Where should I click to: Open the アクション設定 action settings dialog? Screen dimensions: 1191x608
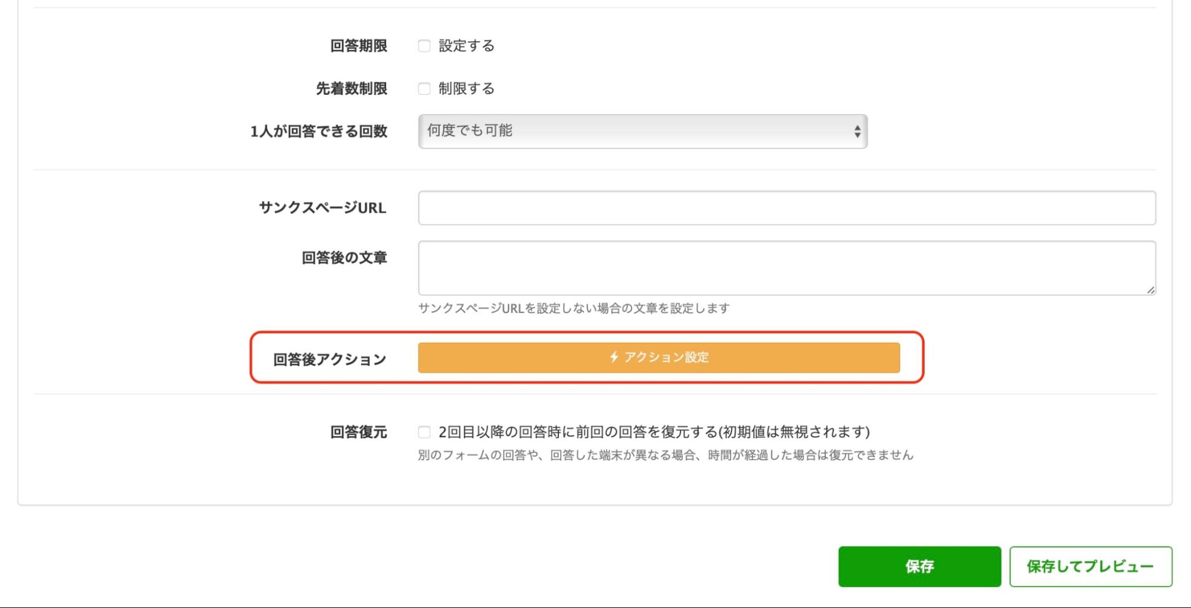(x=658, y=358)
